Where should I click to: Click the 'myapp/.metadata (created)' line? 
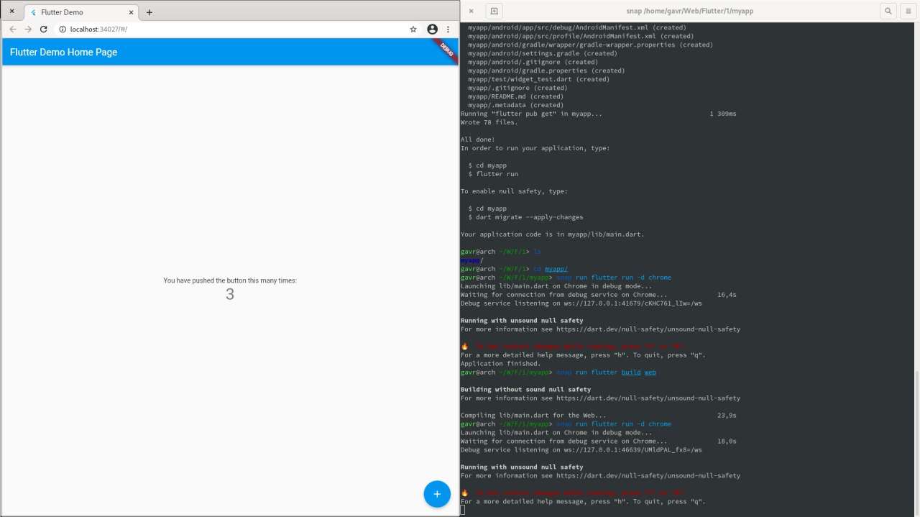(515, 105)
